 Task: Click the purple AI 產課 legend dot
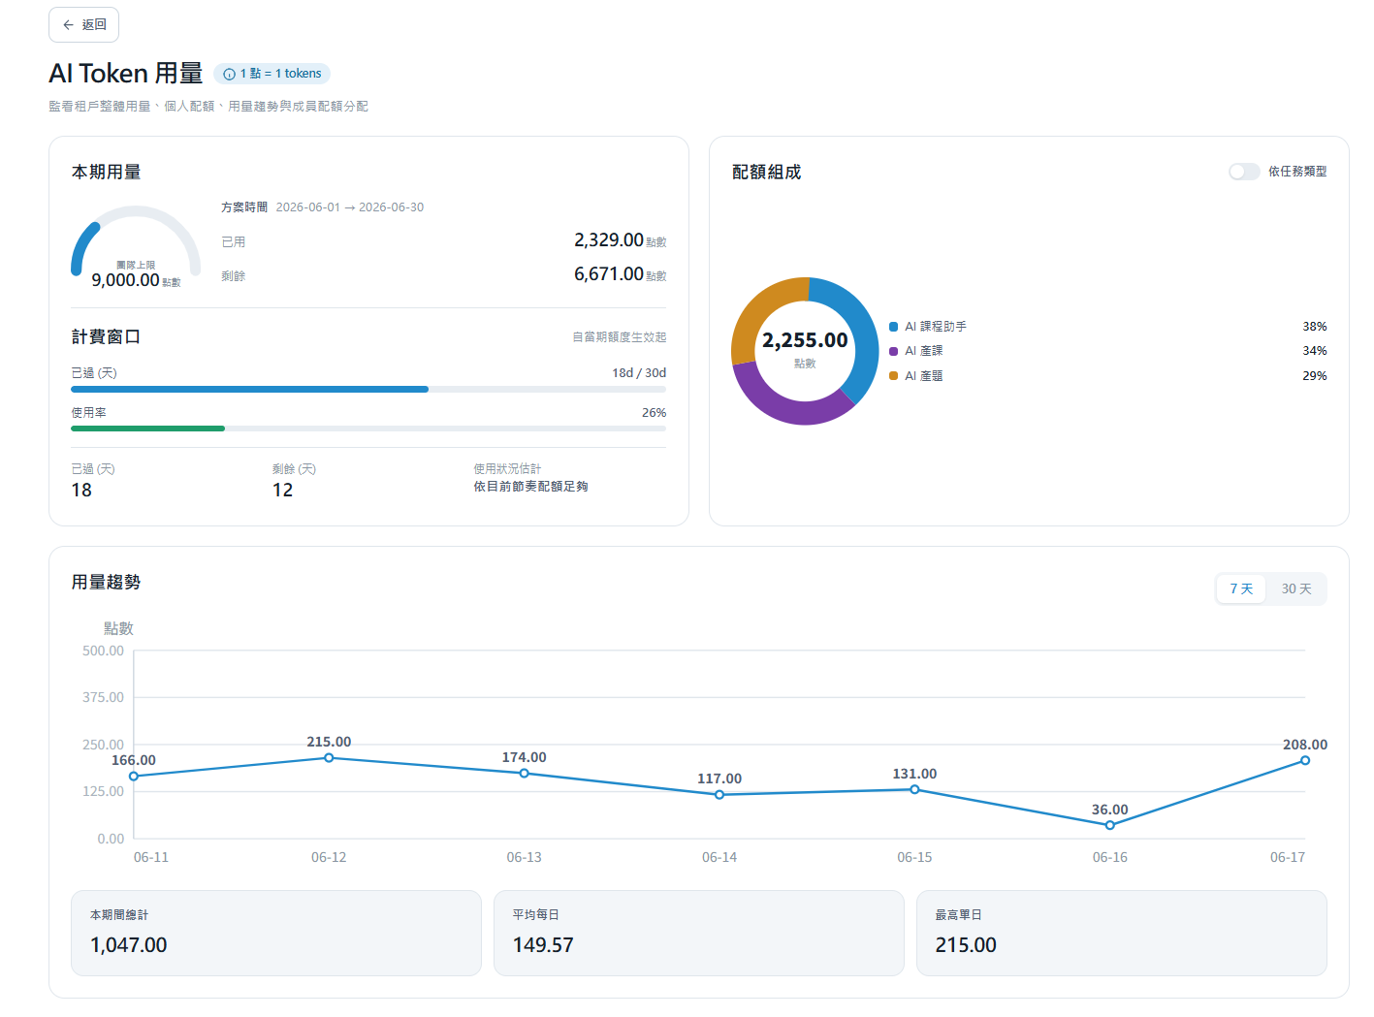[x=894, y=351]
